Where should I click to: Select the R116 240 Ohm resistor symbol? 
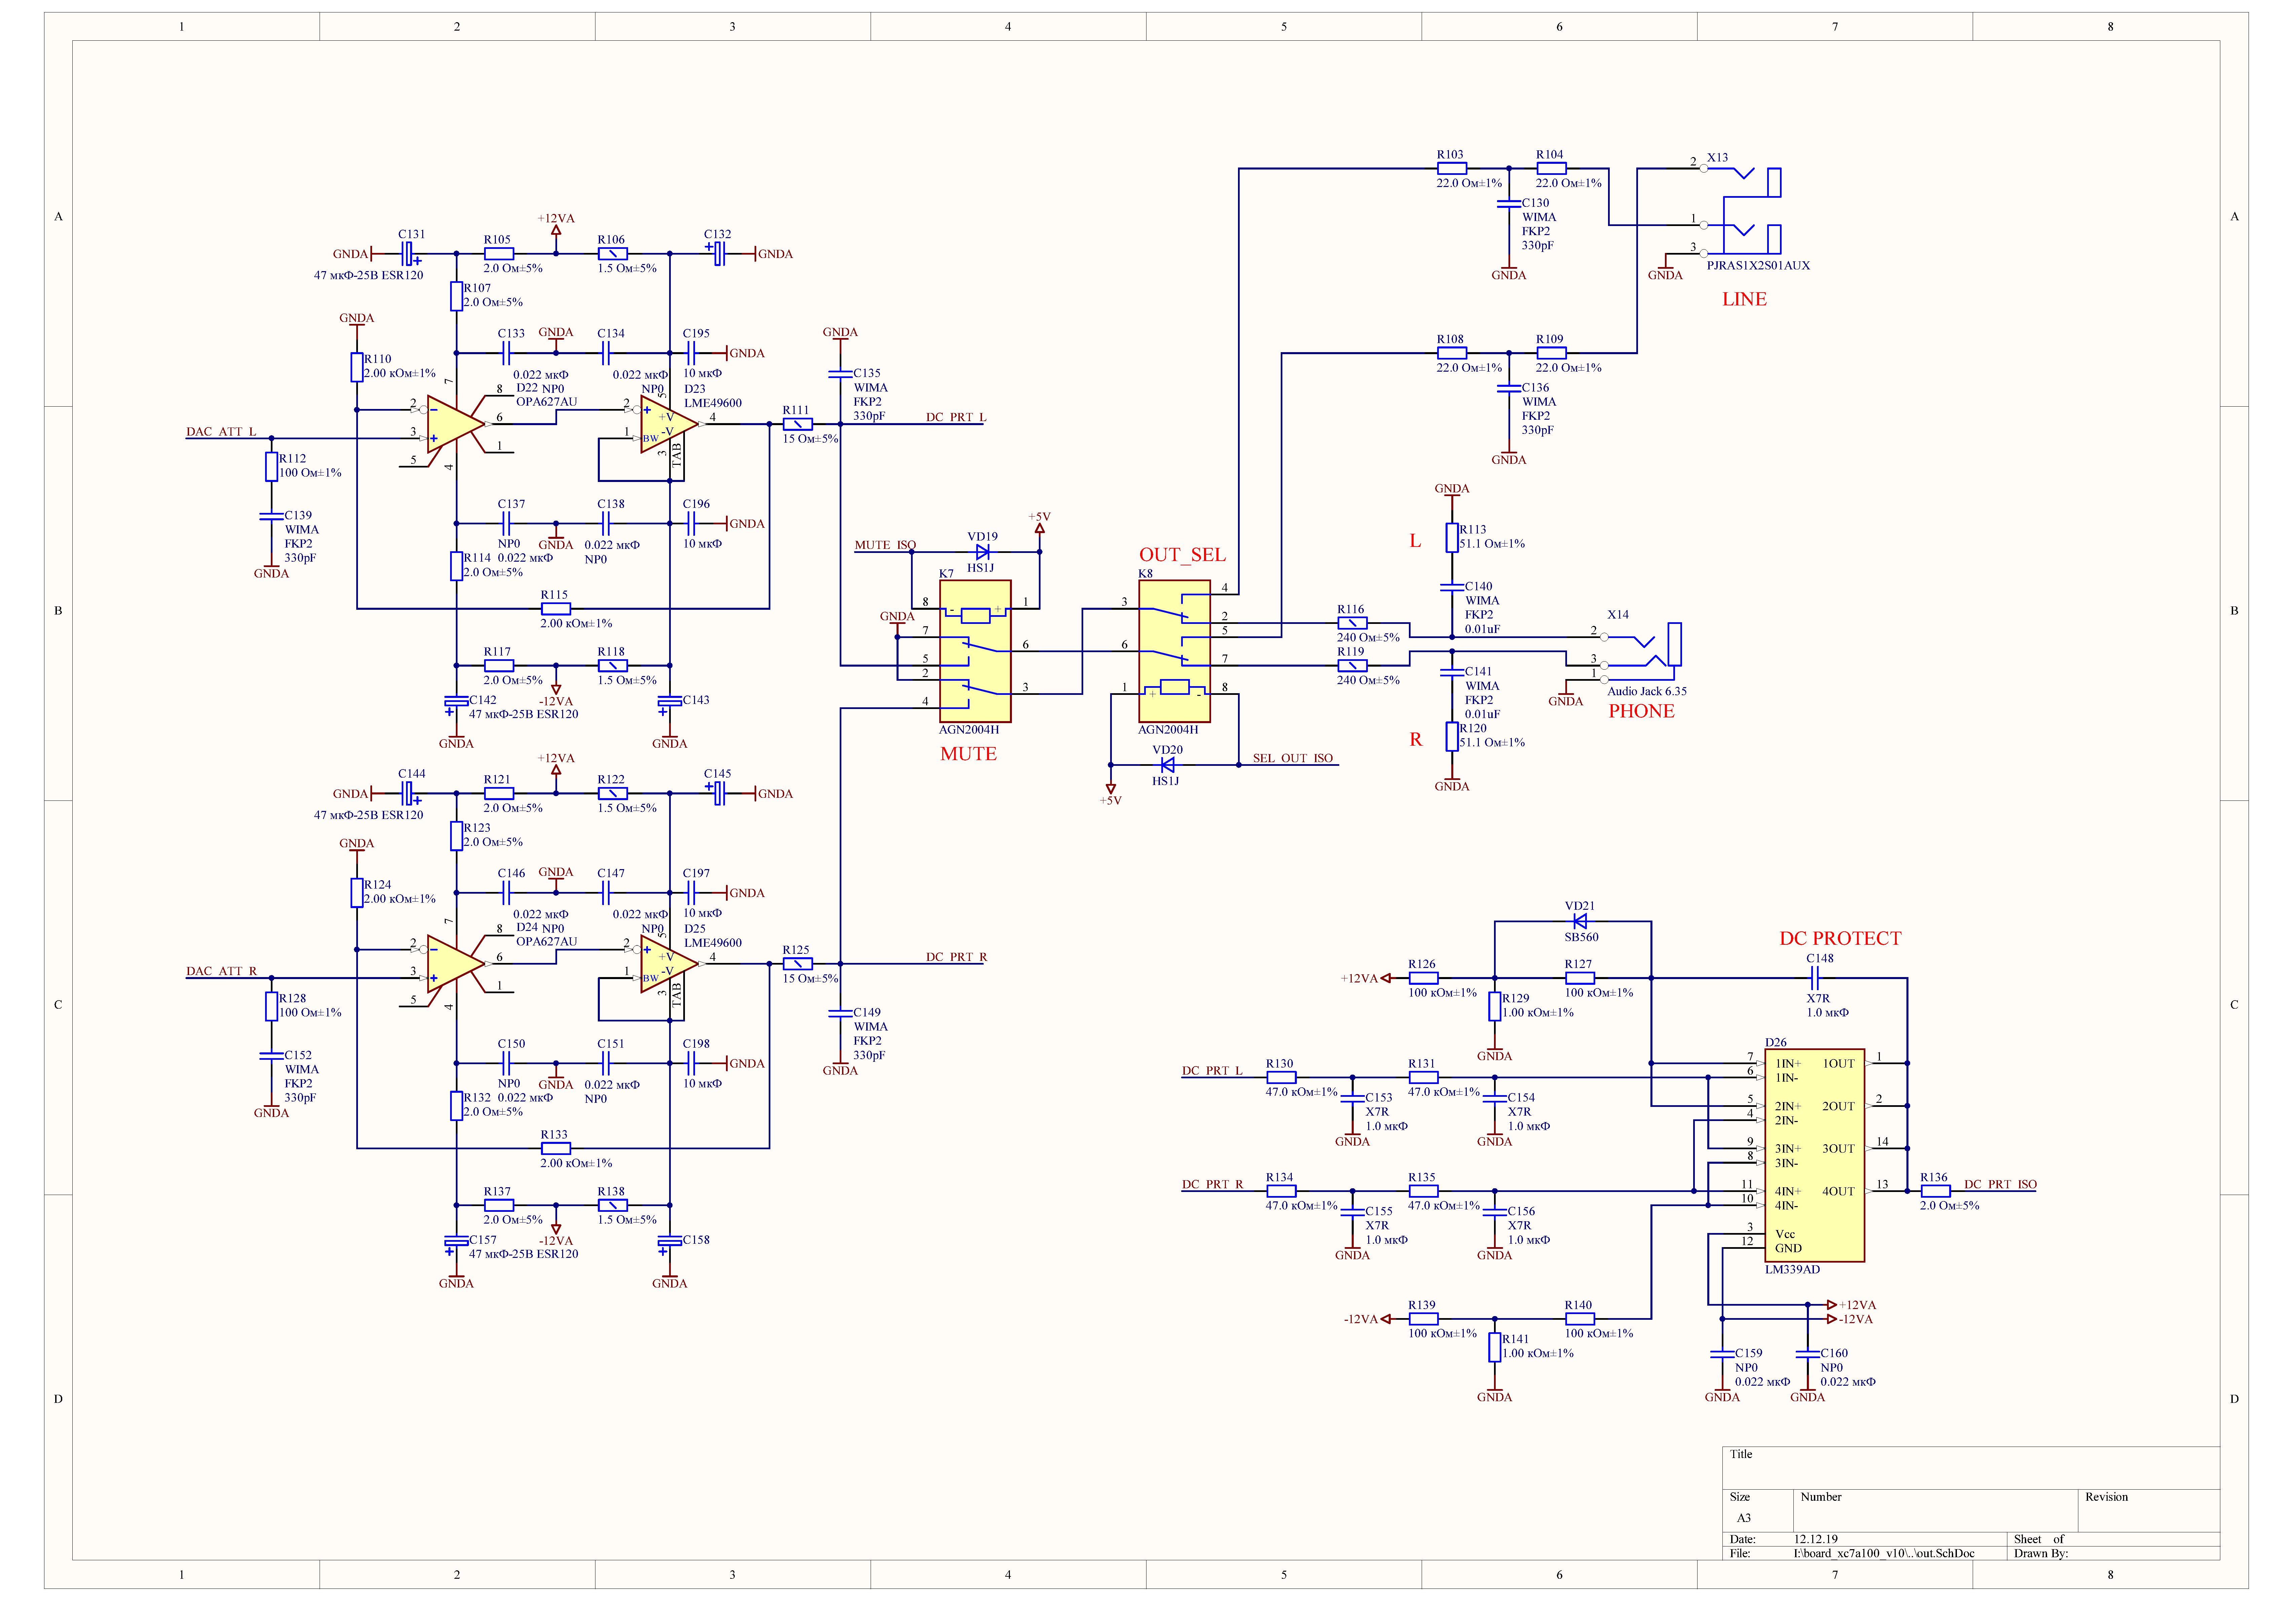tap(1352, 623)
